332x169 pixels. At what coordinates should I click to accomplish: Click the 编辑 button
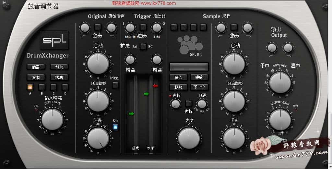(x=36, y=67)
